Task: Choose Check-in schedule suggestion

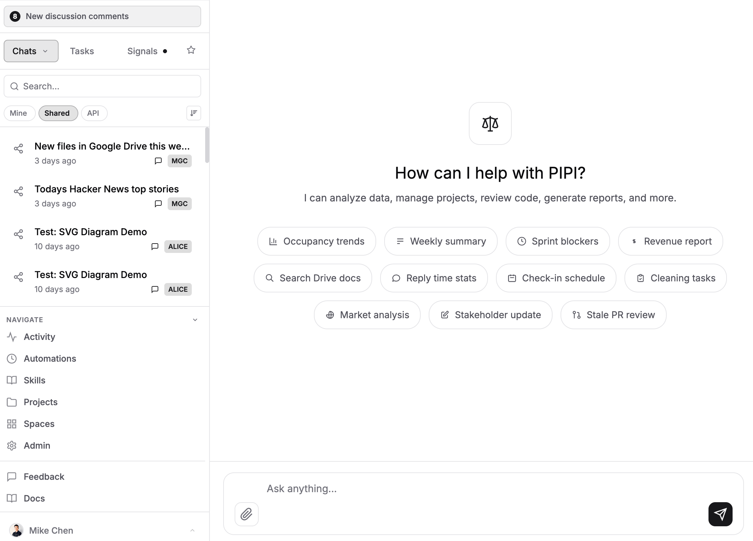Action: coord(556,278)
